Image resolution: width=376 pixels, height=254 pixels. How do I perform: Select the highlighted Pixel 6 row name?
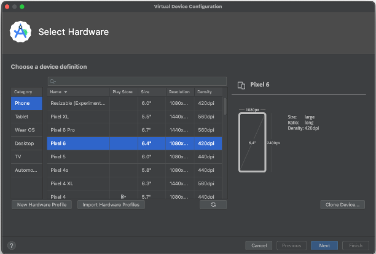click(x=58, y=144)
